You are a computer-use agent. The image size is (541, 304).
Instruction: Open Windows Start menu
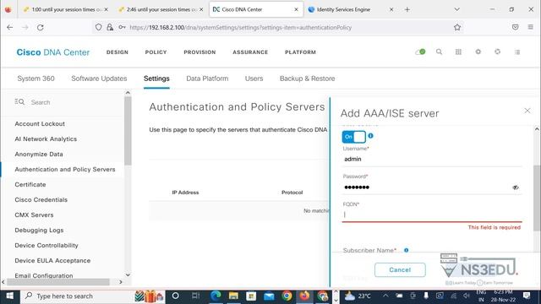point(9,296)
